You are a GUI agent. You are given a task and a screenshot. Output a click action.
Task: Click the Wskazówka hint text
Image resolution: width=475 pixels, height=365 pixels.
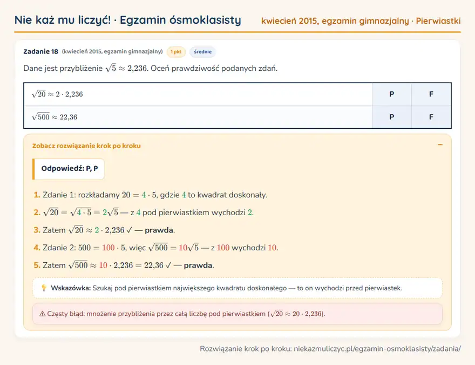(x=226, y=288)
